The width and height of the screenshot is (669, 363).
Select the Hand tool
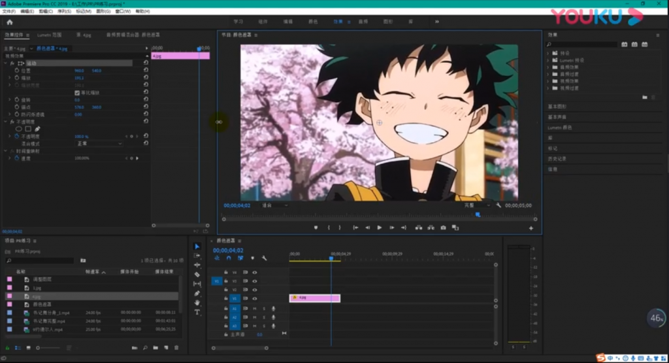pyautogui.click(x=197, y=303)
